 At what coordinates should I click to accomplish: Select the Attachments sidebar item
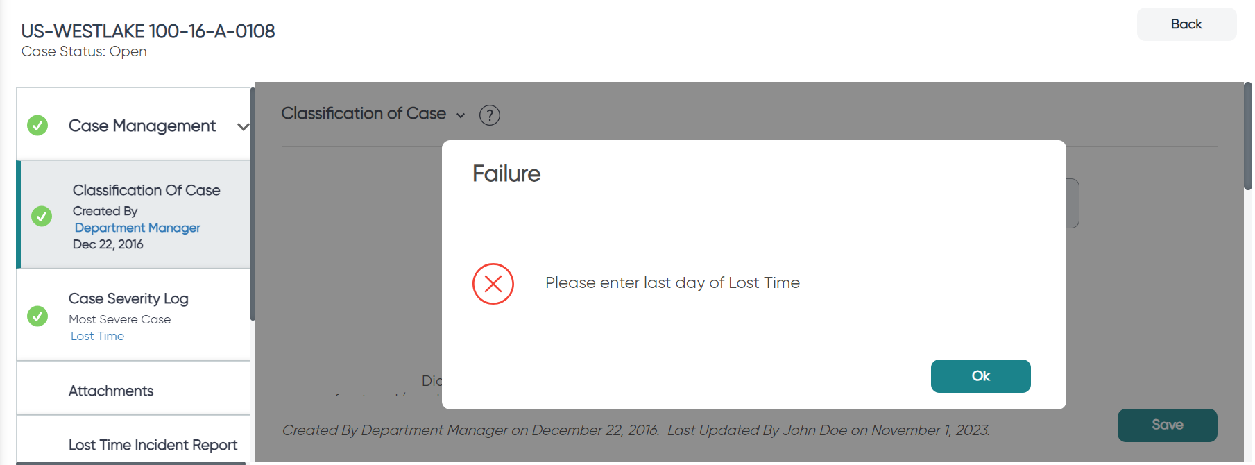coord(133,391)
